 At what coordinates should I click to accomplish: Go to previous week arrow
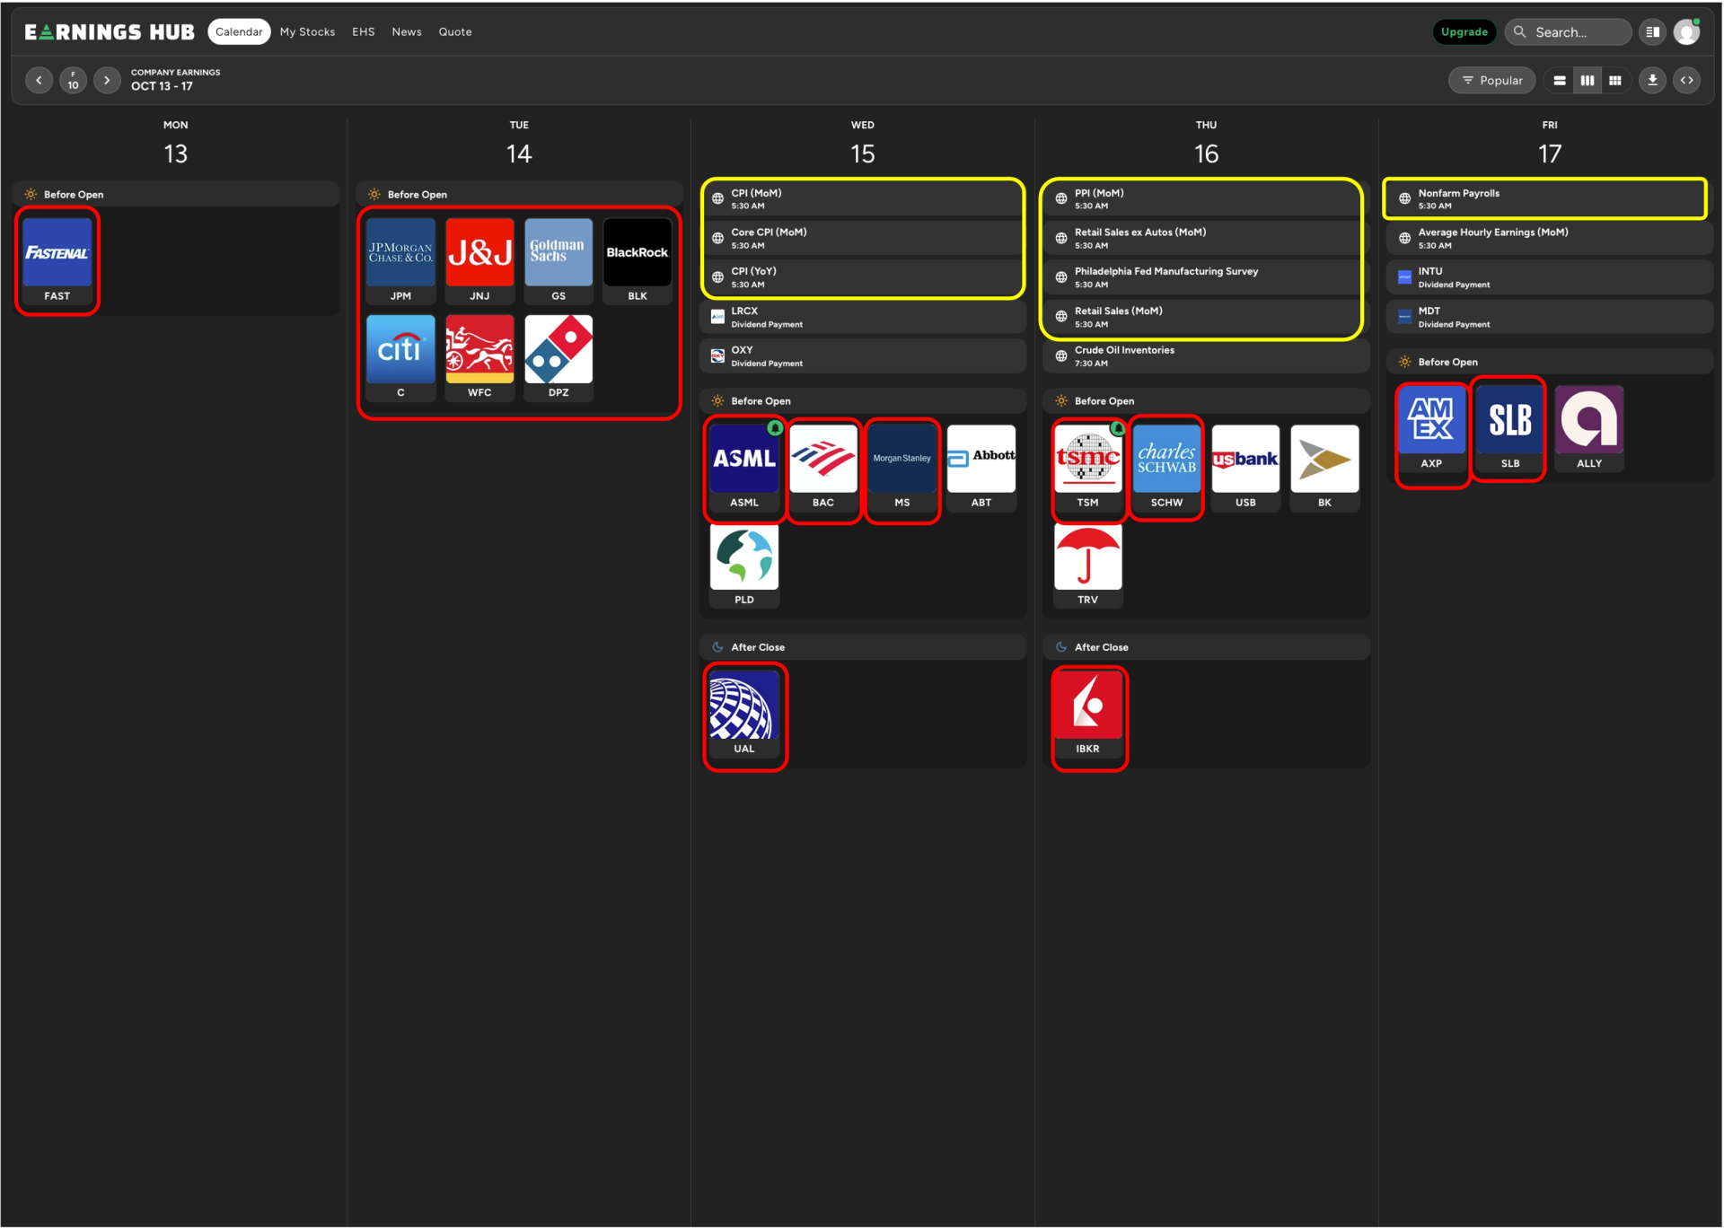click(x=39, y=81)
